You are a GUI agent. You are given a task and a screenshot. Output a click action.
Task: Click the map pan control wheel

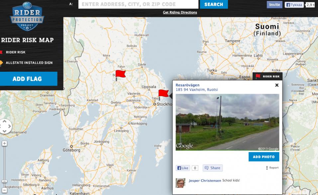[5, 126]
